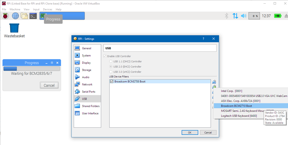The width and height of the screenshot is (288, 145).
Task: Select the USB 1.1 (OHCI) Controller option
Action: coord(111,61)
